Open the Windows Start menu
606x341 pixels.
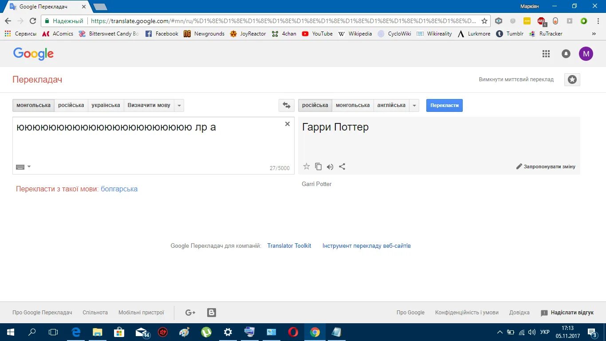pyautogui.click(x=10, y=332)
